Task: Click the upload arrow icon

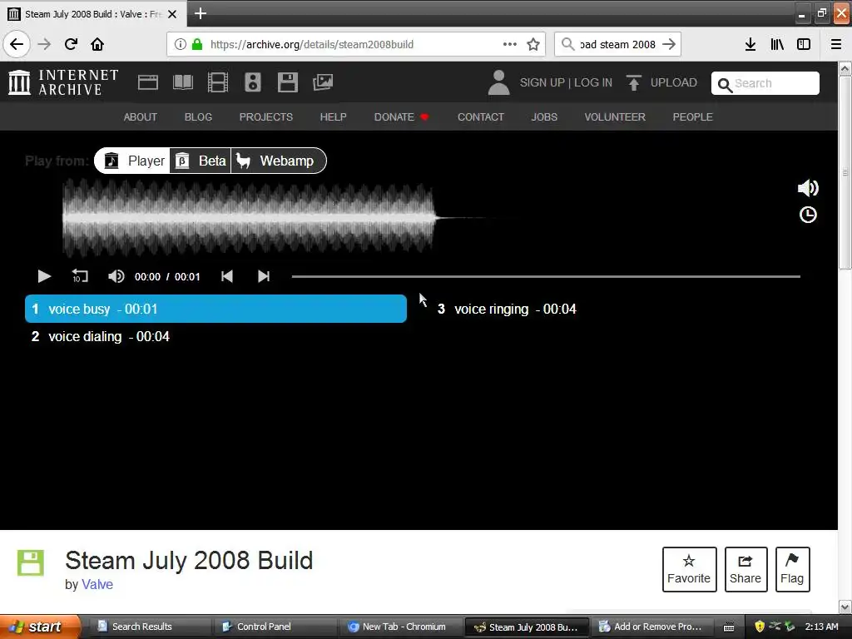Action: 633,82
